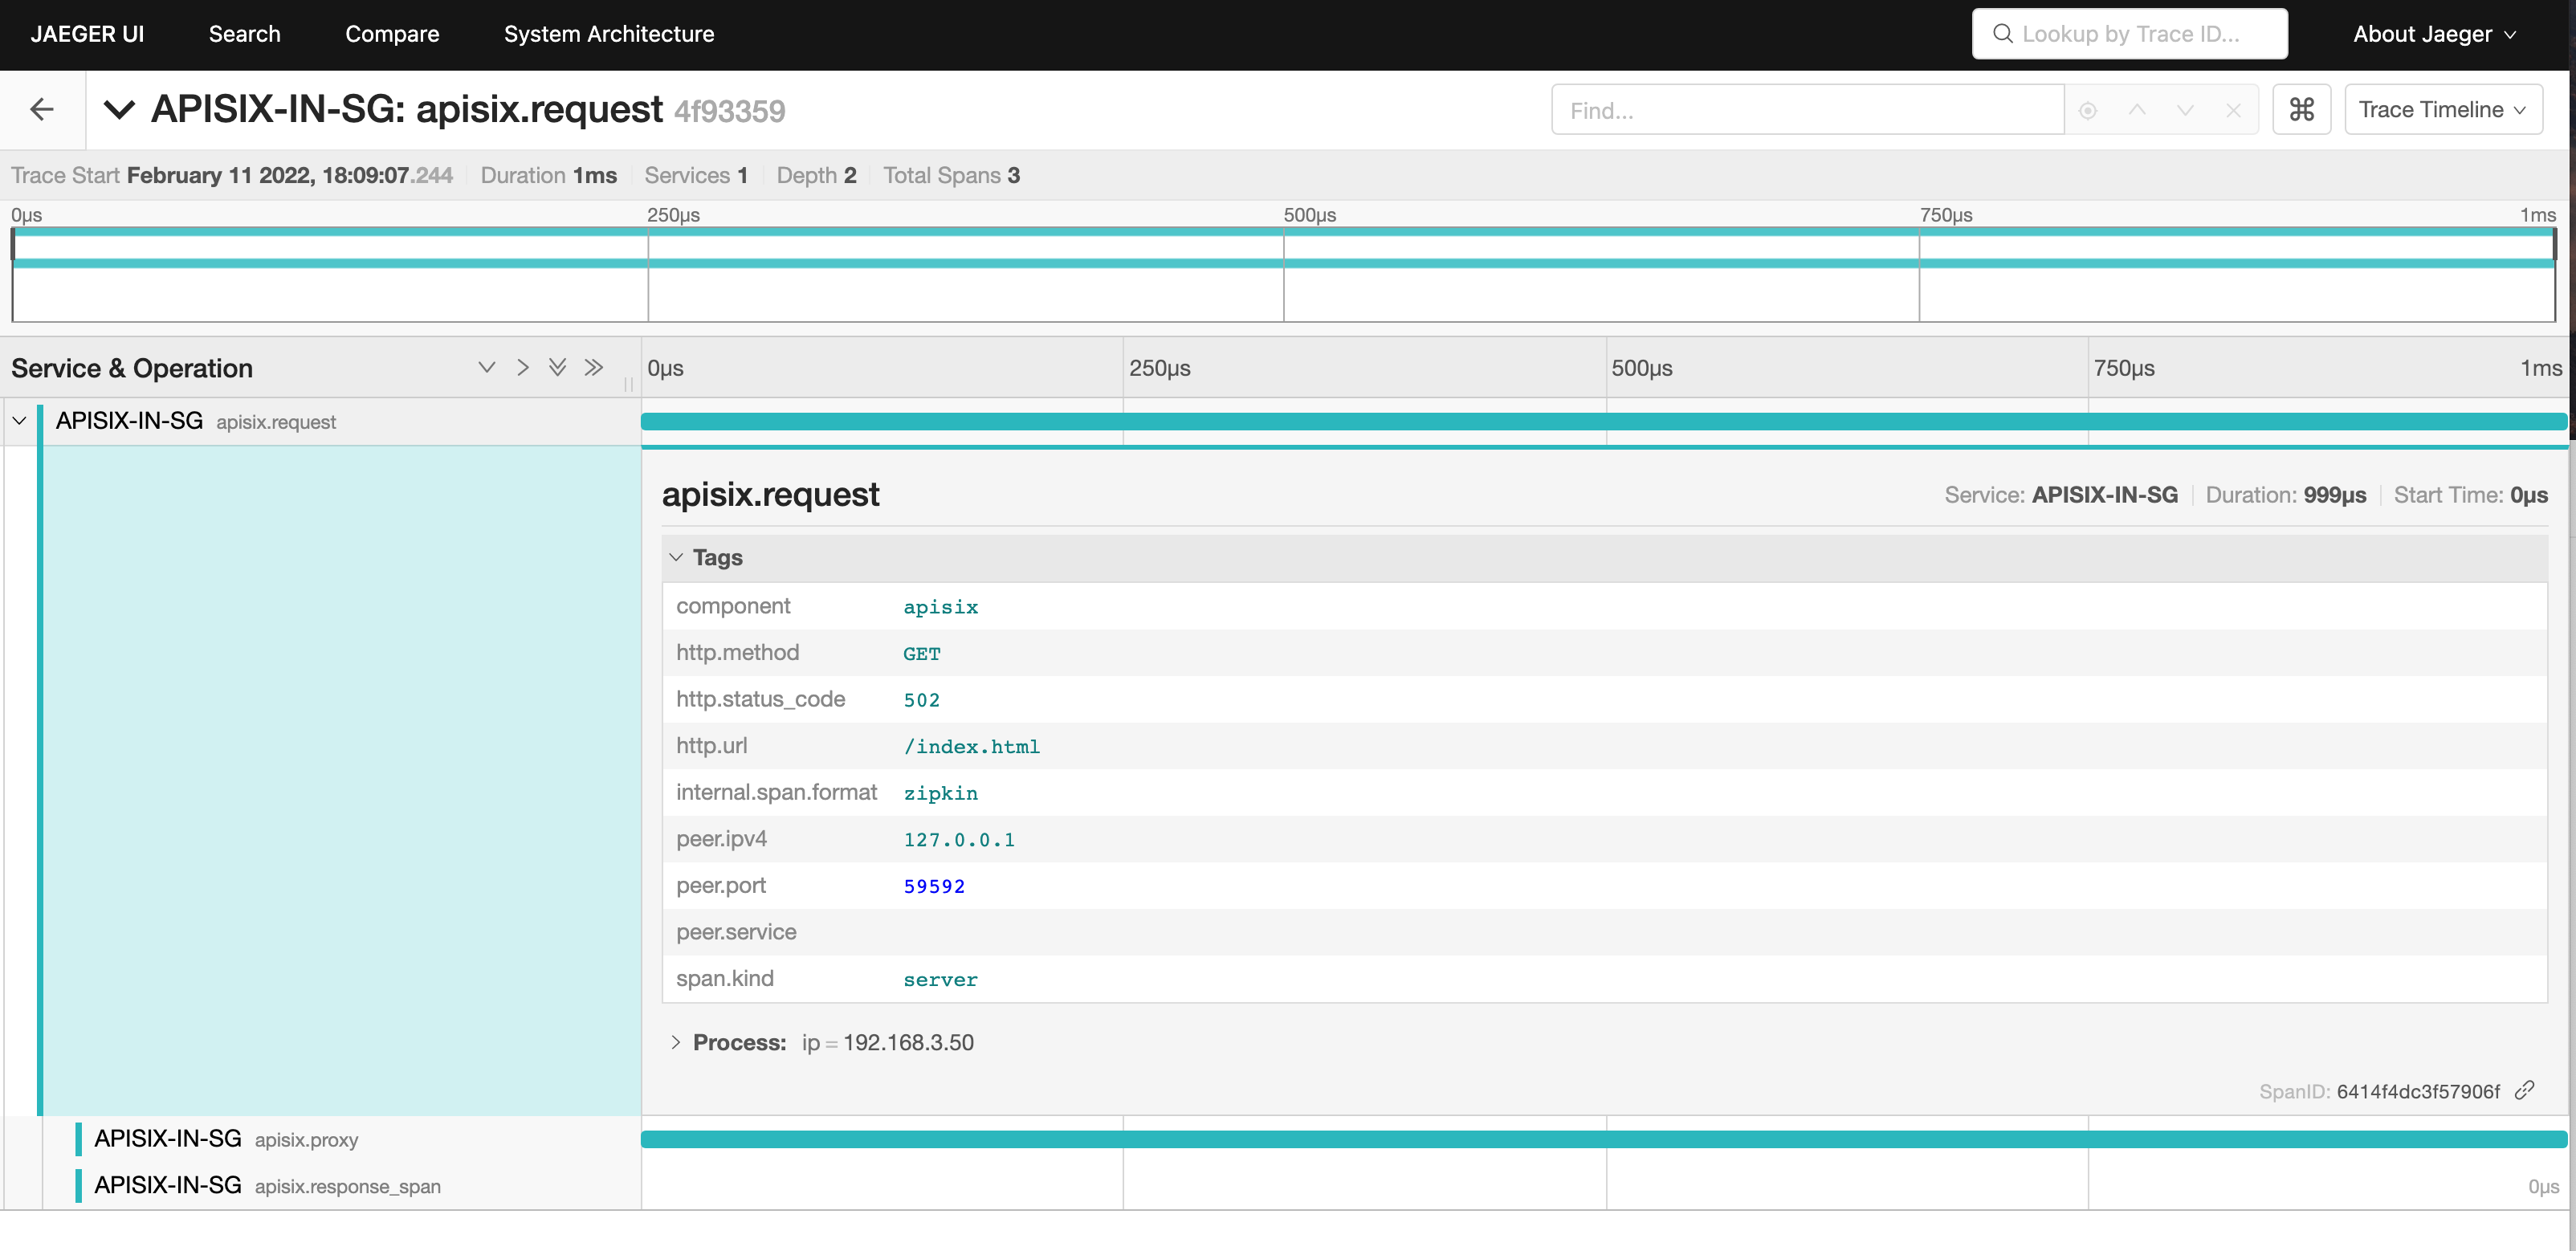Viewport: 2576px width, 1251px height.
Task: Click the System Architecture menu item
Action: (x=608, y=33)
